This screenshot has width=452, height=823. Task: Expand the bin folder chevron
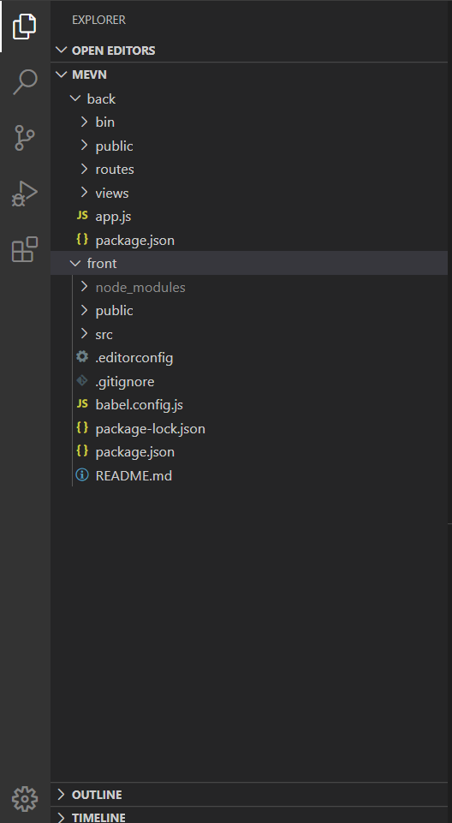coord(84,122)
